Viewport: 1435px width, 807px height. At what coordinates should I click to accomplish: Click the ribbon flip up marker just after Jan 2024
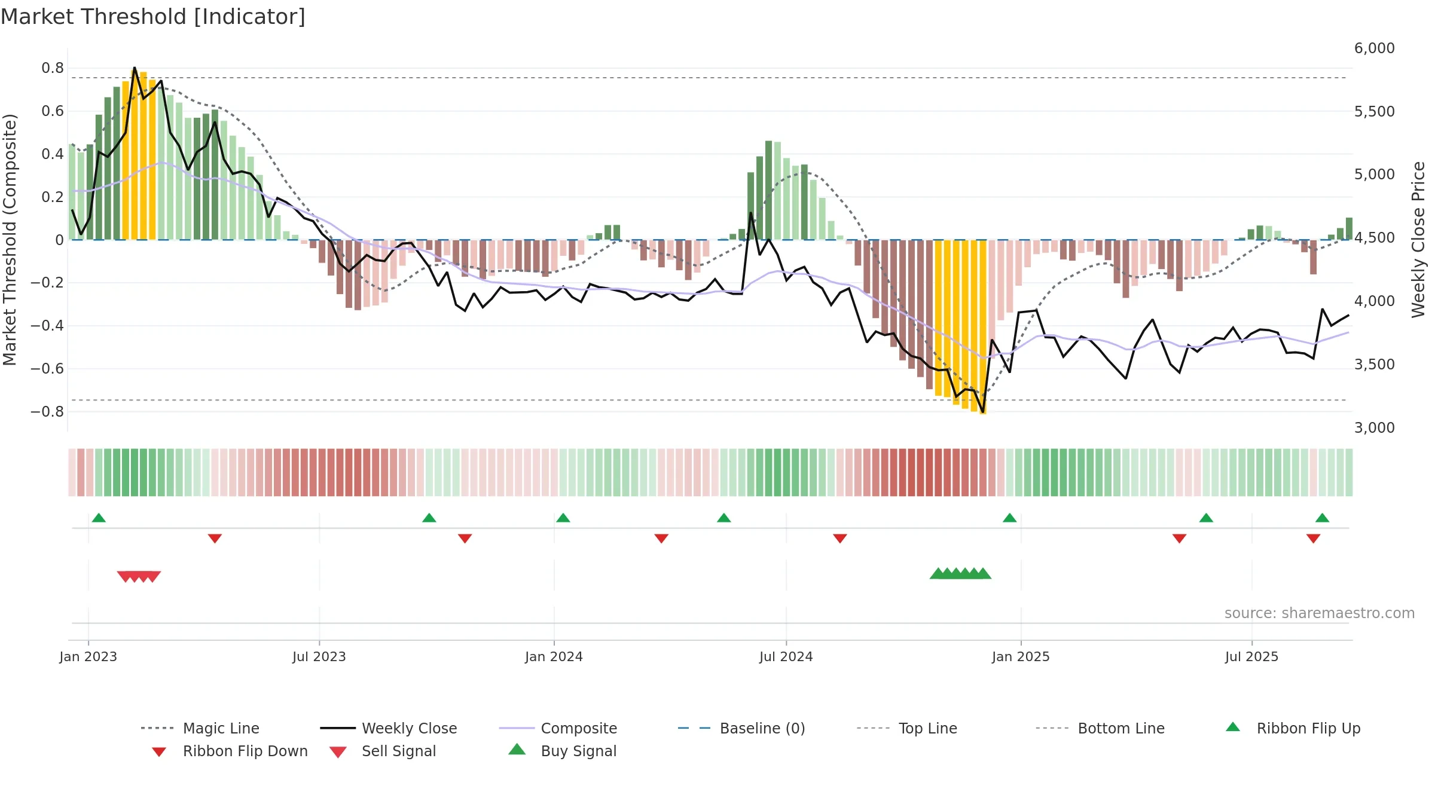(563, 518)
